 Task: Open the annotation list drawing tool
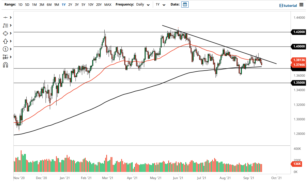[5, 25]
